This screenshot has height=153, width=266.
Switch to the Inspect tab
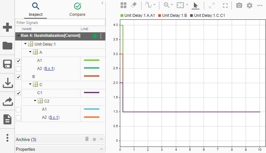[x=36, y=9]
